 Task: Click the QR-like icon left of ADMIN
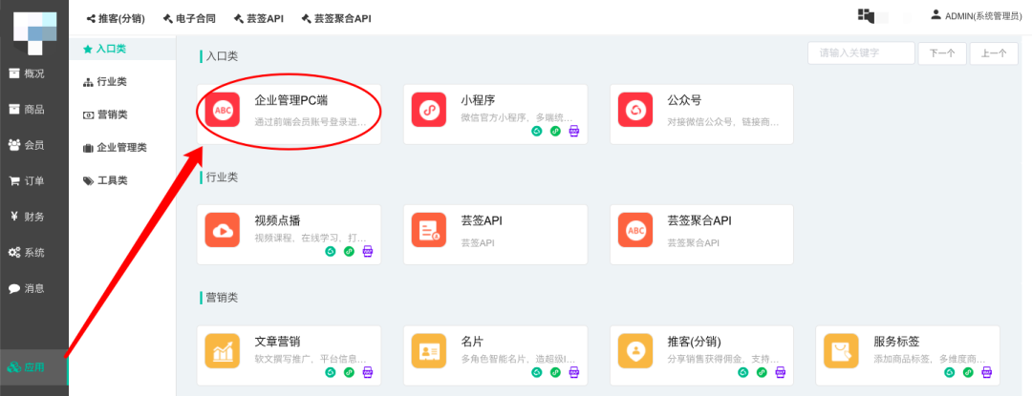(x=866, y=15)
